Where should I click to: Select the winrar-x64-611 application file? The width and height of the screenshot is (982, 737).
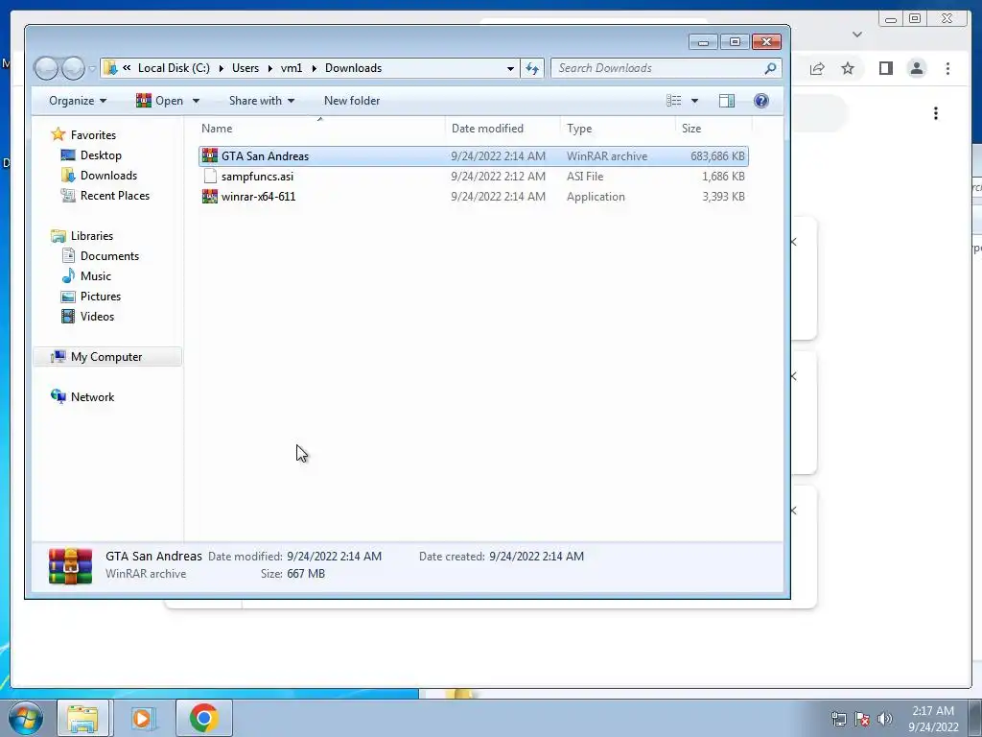pyautogui.click(x=474, y=196)
